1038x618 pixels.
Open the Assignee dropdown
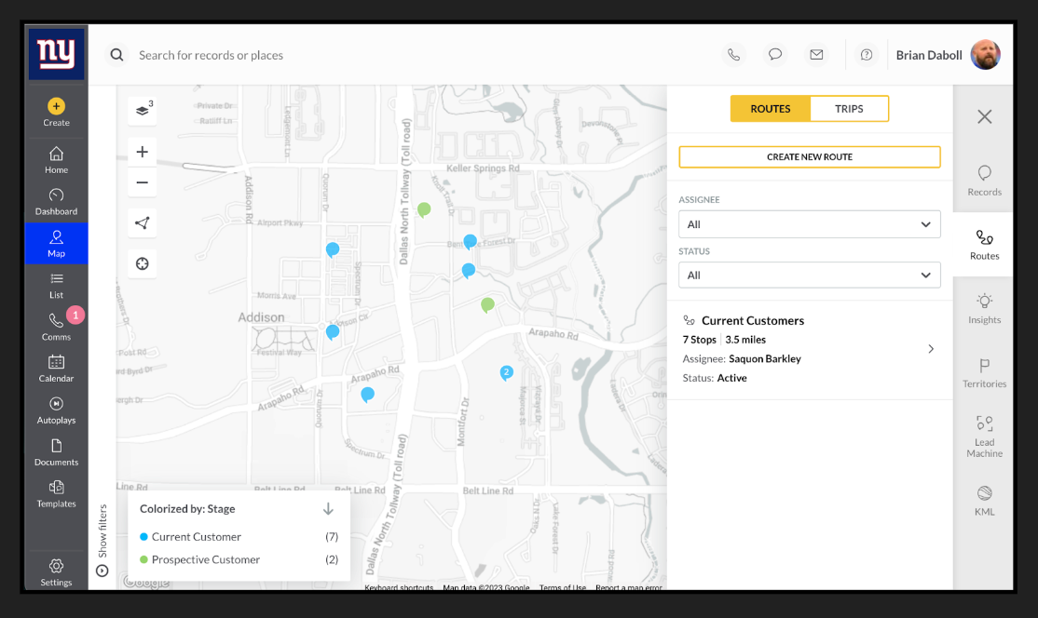810,224
